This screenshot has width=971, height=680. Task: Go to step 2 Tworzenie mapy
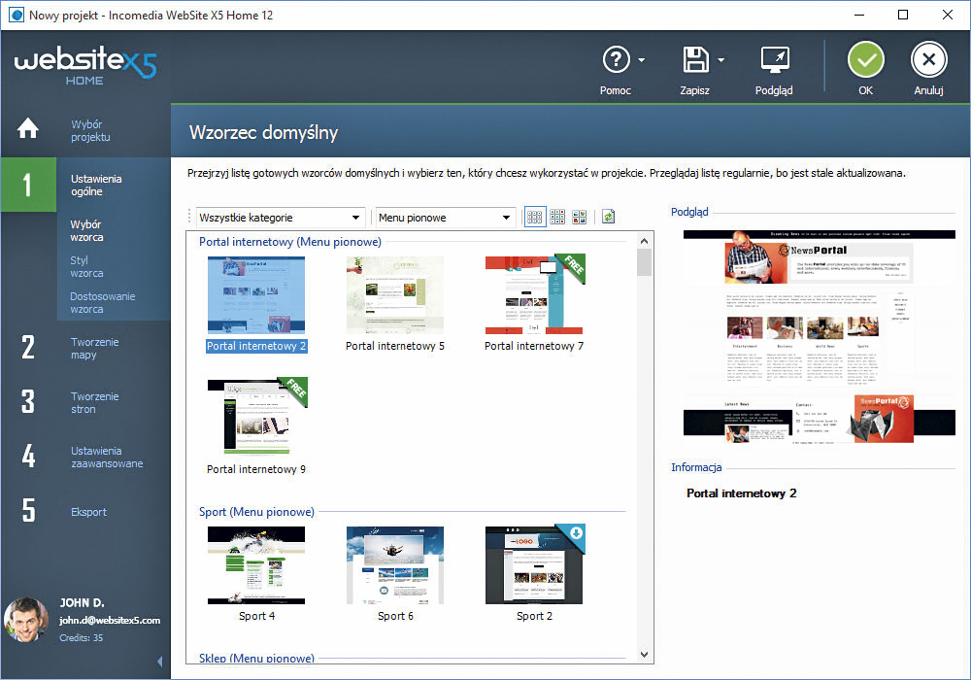(x=94, y=348)
